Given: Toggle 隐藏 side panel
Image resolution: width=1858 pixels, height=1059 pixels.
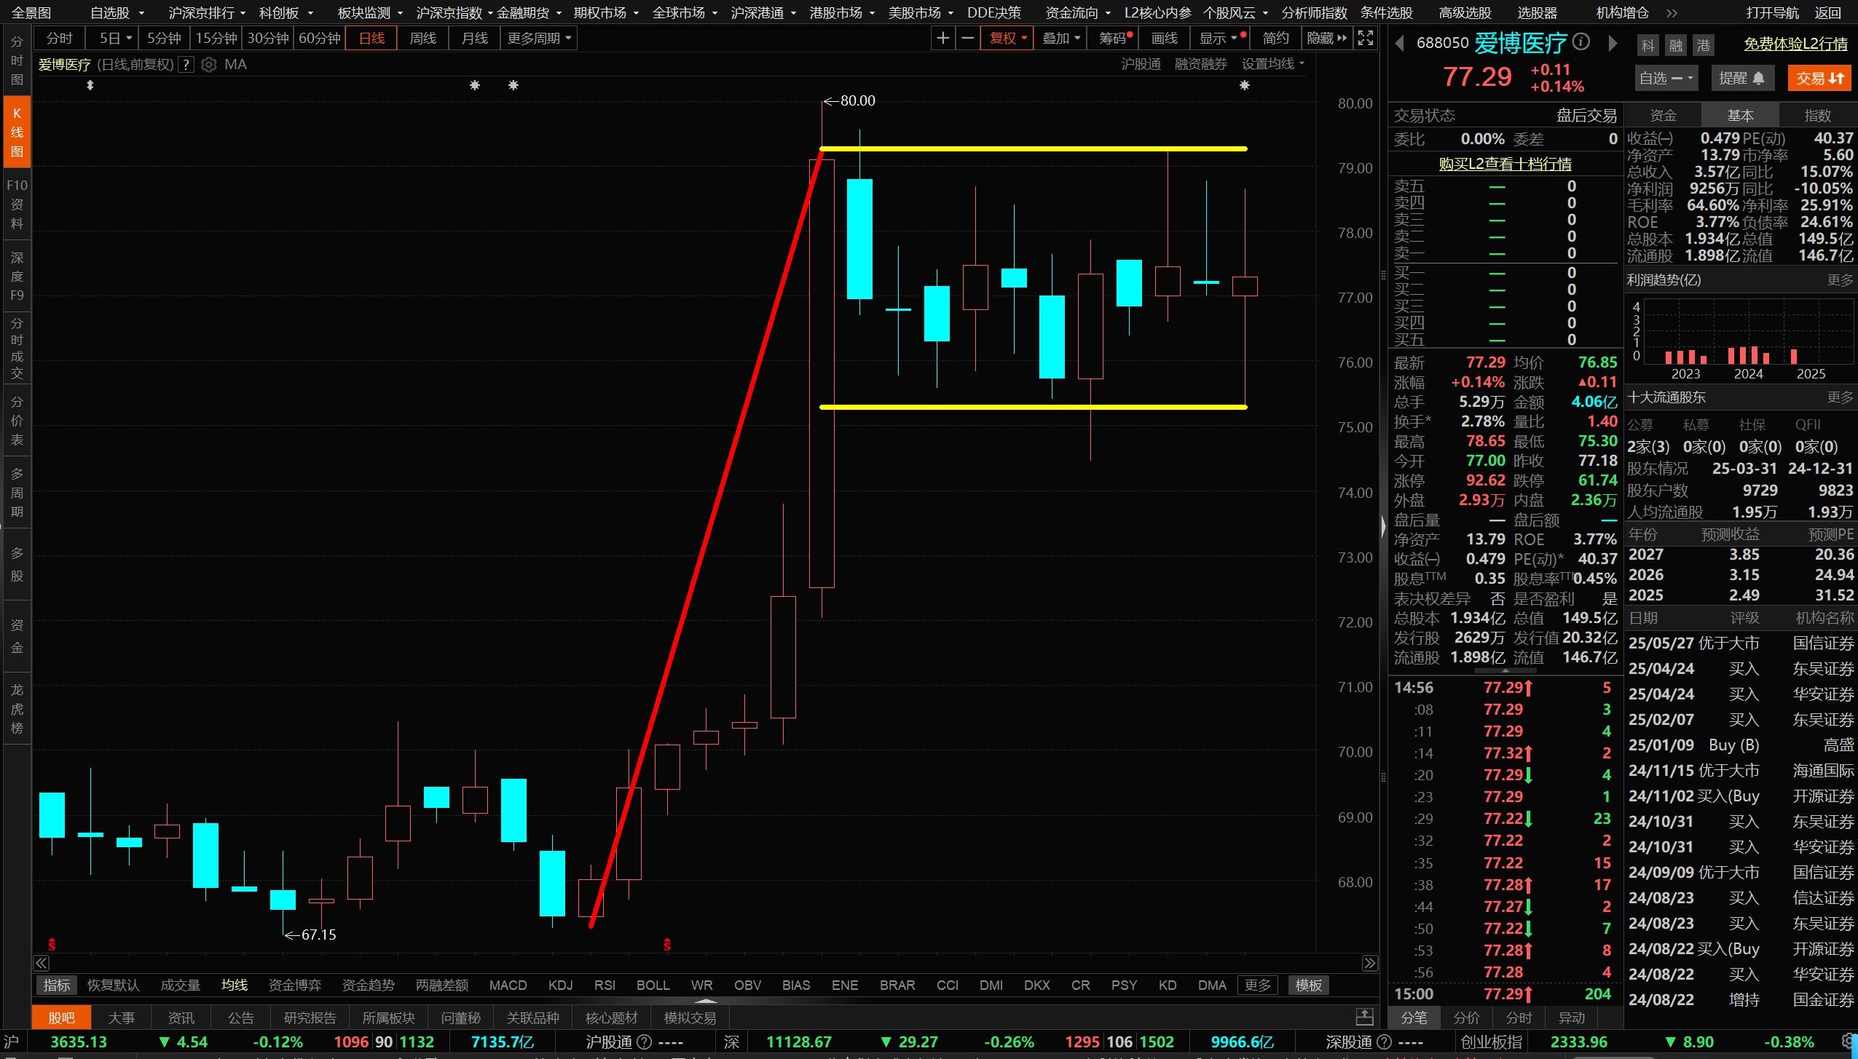Looking at the screenshot, I should coord(1326,38).
